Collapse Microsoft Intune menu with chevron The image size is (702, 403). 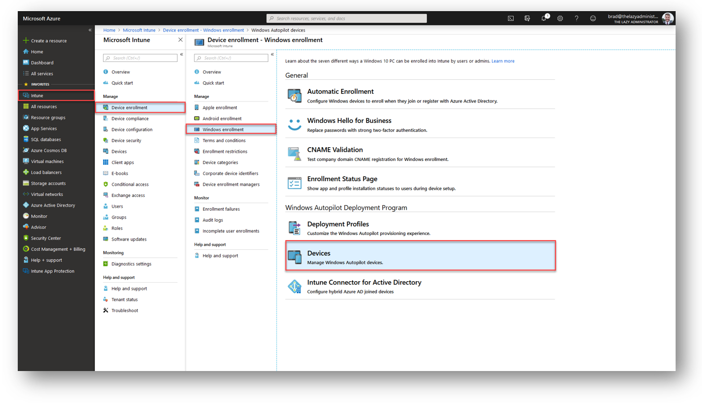pos(181,54)
